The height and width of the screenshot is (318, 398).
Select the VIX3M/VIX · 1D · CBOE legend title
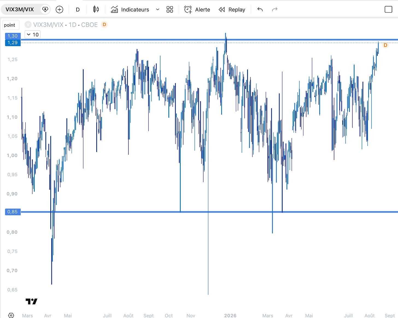(65, 25)
